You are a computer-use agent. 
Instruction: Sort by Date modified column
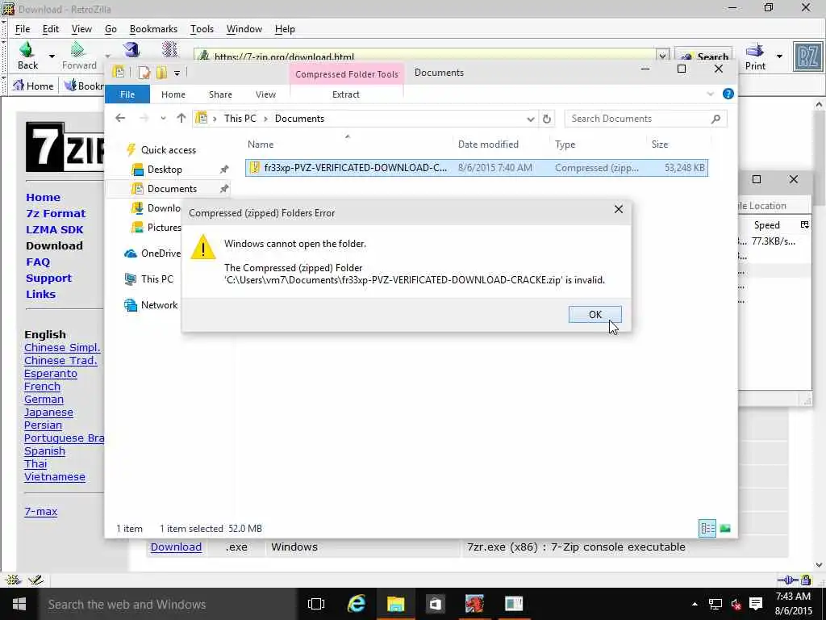click(488, 144)
